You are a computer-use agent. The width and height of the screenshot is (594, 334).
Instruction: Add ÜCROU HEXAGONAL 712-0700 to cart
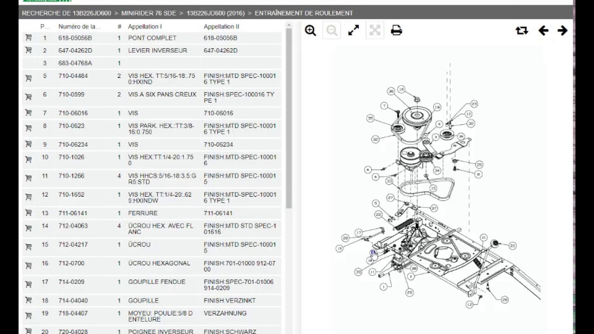[x=28, y=266]
